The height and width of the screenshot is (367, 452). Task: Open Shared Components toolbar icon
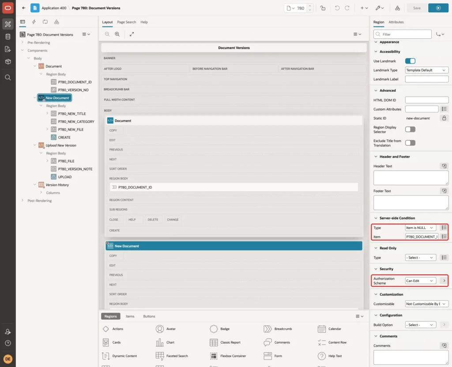(x=398, y=8)
